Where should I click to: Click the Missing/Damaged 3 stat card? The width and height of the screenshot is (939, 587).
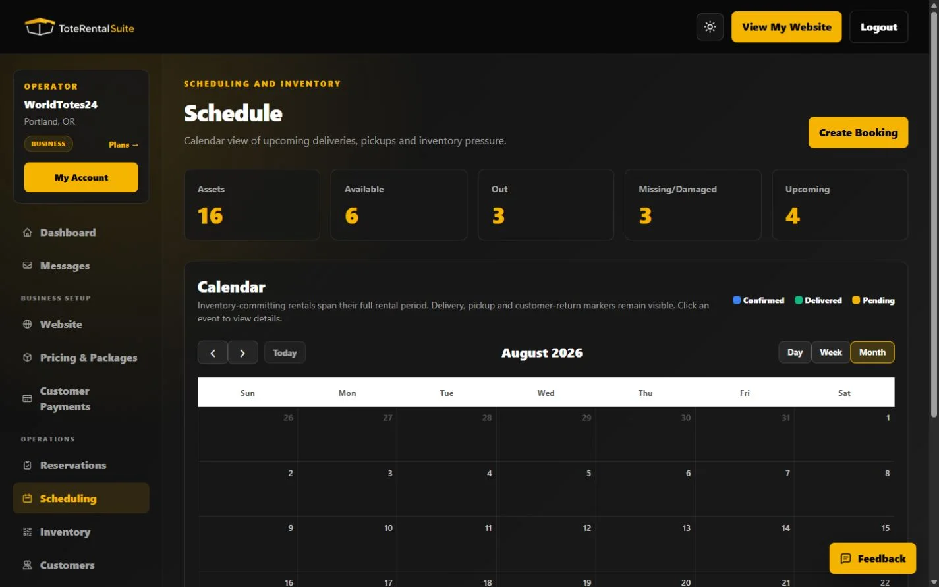[x=693, y=205]
